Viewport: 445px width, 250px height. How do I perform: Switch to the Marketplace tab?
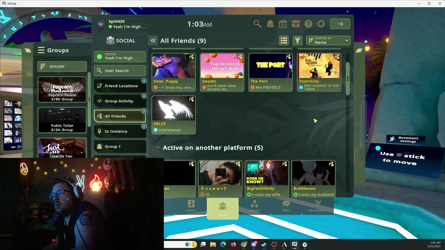318,206
